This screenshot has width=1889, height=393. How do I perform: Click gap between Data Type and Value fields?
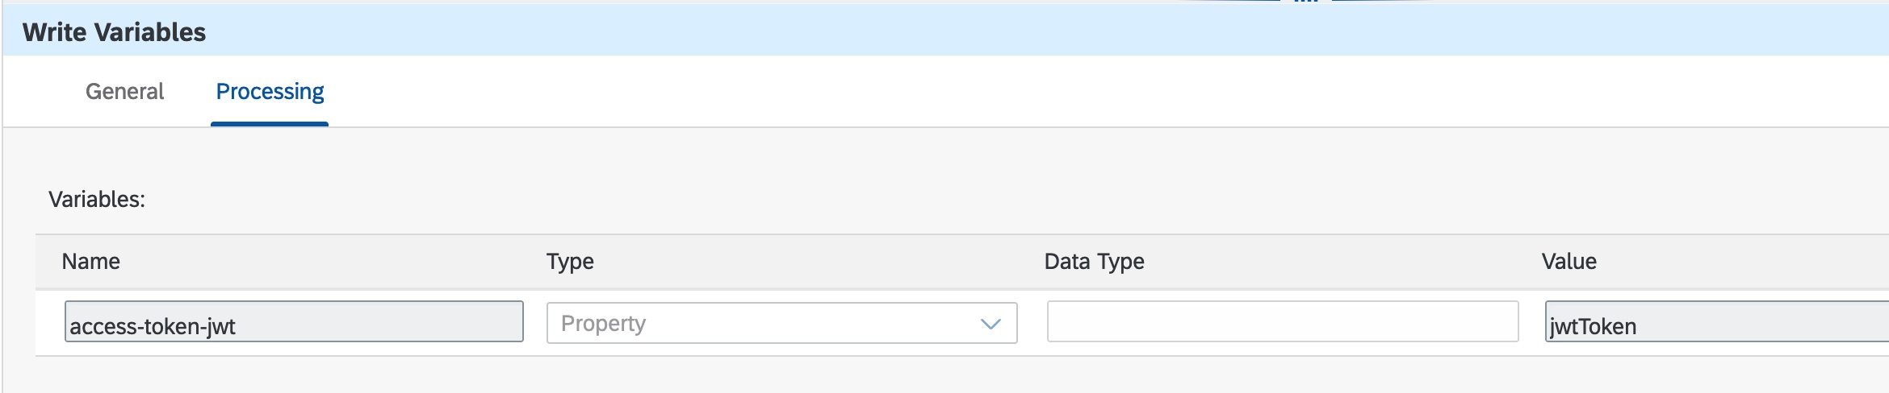tap(1532, 322)
